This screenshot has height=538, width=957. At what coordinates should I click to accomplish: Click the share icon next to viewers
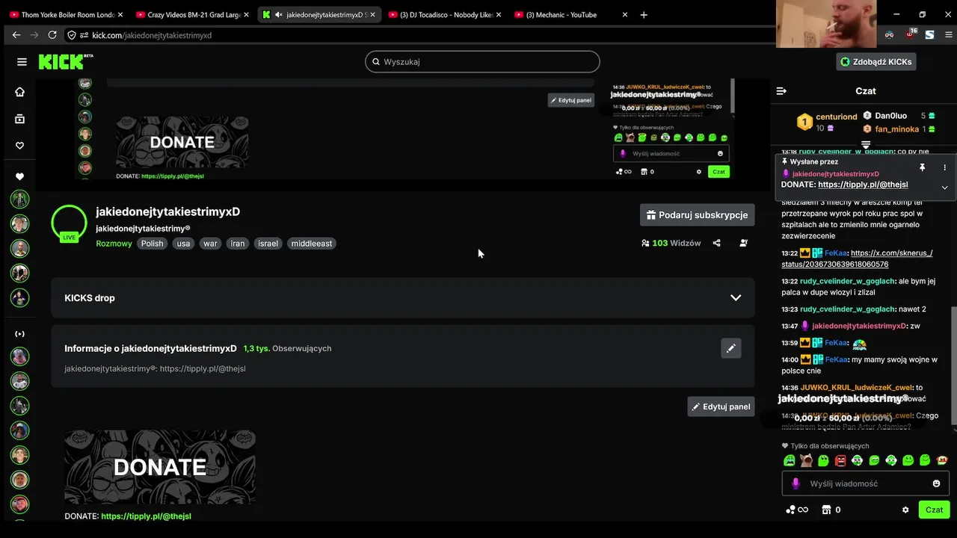[716, 243]
